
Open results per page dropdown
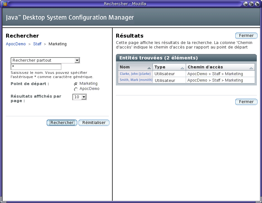point(80,97)
